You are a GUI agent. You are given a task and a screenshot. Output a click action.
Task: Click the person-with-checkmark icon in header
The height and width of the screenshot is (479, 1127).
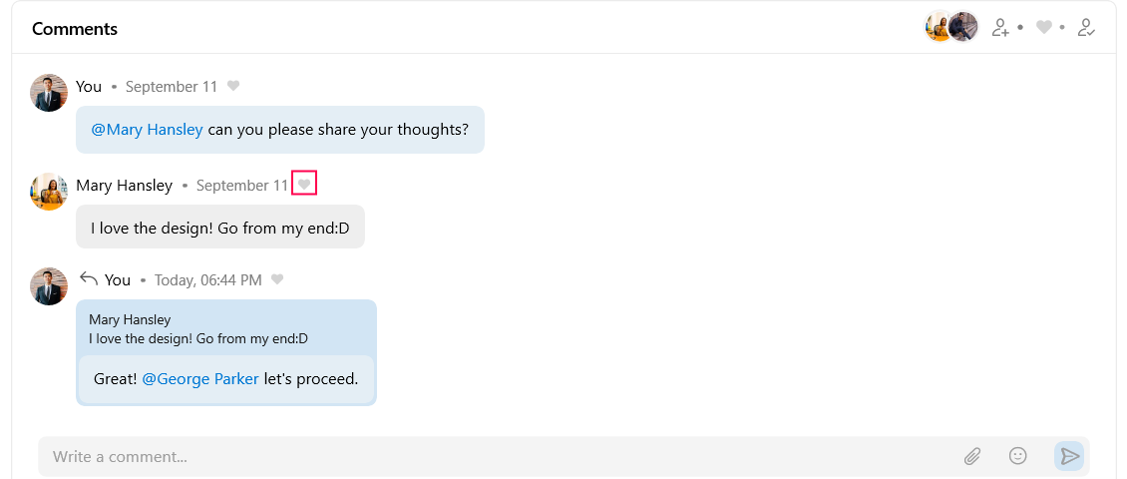click(1086, 28)
